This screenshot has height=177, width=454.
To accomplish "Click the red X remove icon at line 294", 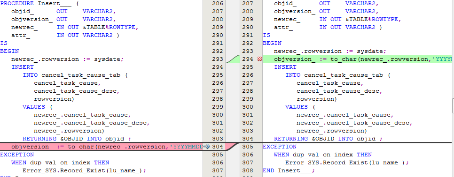I will click(259, 59).
